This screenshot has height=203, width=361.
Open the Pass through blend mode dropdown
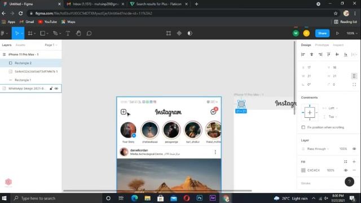coord(318,149)
